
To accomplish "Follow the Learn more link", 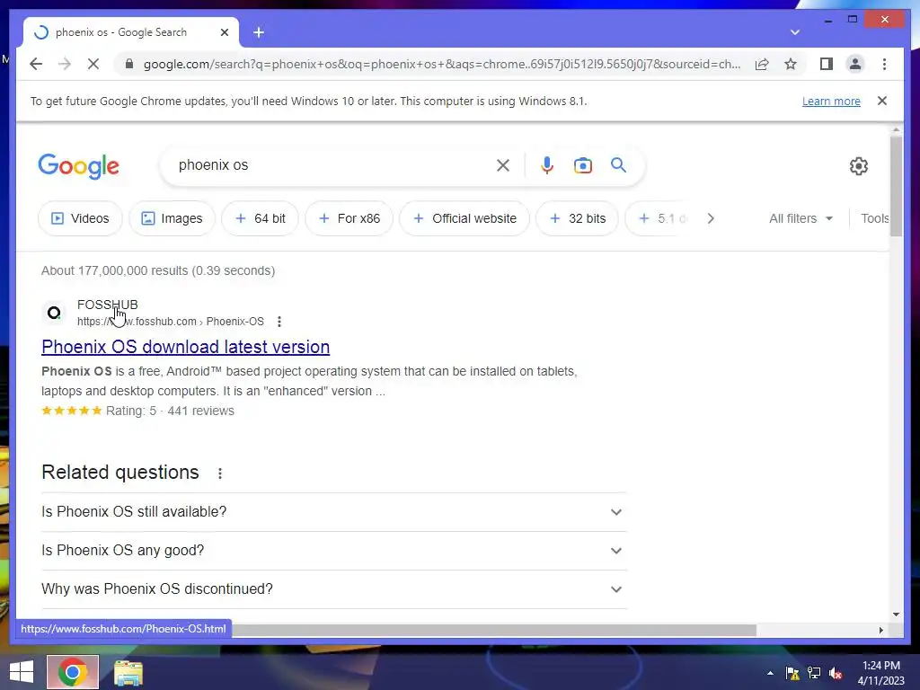I will pyautogui.click(x=831, y=101).
